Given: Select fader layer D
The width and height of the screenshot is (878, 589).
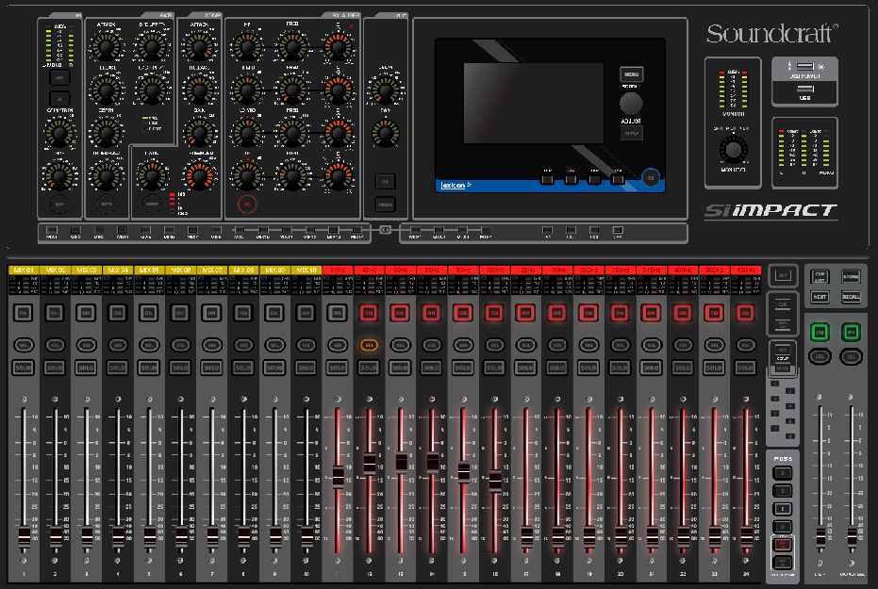Looking at the screenshot, I should [x=782, y=527].
